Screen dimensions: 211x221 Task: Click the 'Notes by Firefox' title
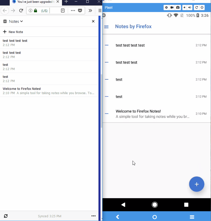133,27
